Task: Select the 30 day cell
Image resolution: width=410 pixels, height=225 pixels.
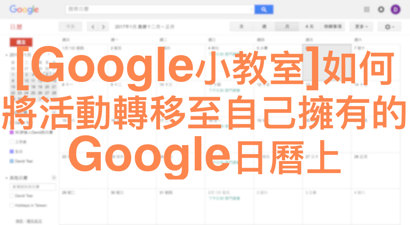Action: coord(132,207)
